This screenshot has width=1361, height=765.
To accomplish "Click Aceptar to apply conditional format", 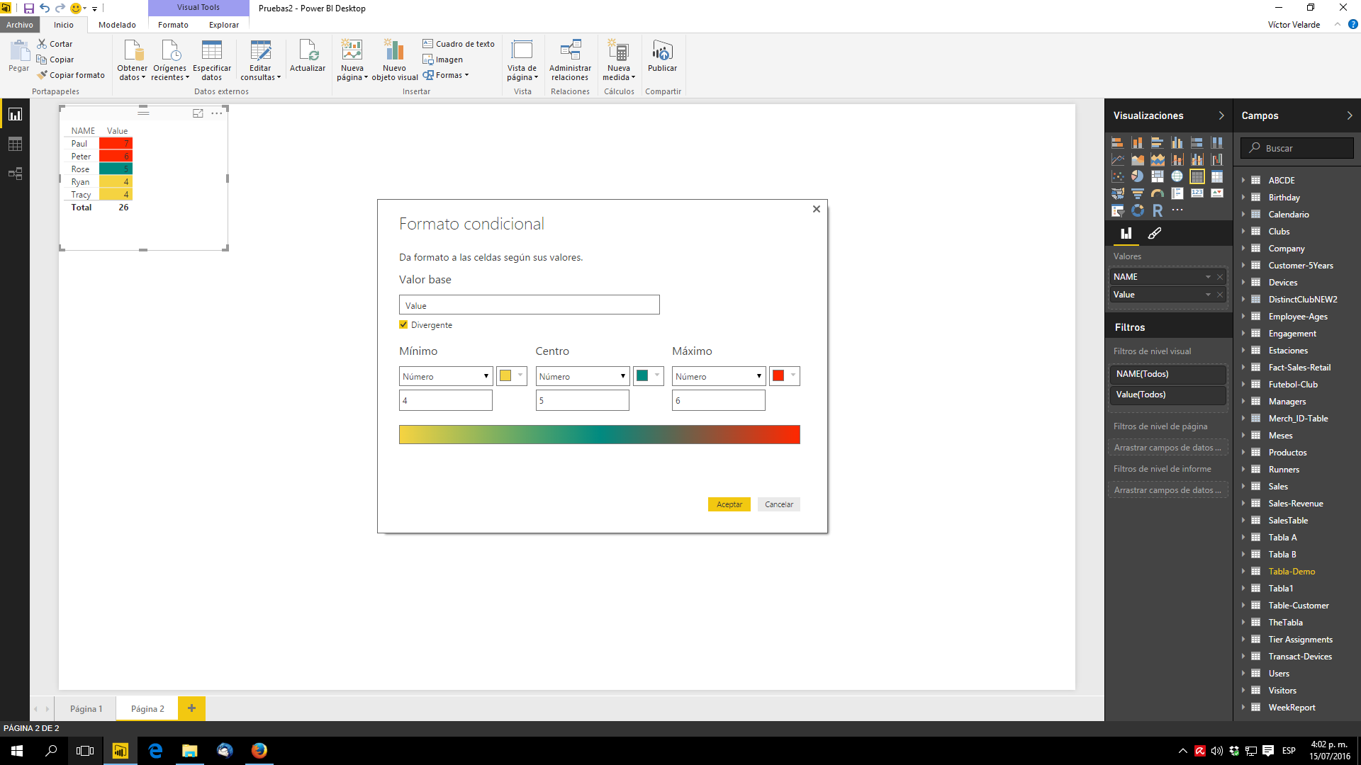I will point(729,504).
